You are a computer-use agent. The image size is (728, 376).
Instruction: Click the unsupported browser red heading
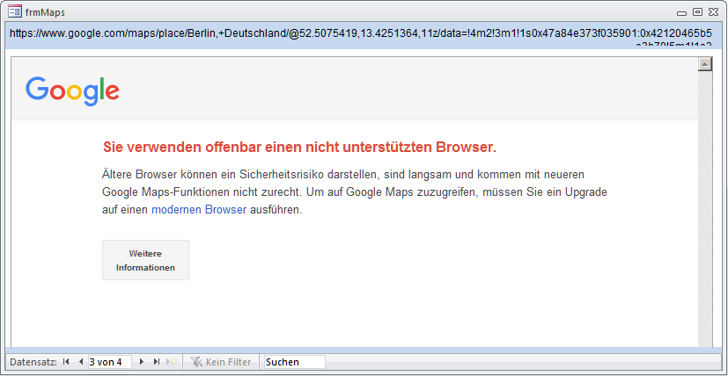point(299,148)
